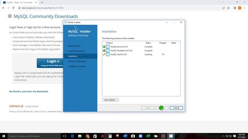The width and height of the screenshot is (248, 139).
Task: Click the Next button in MySQL Installer
Action: point(162,108)
